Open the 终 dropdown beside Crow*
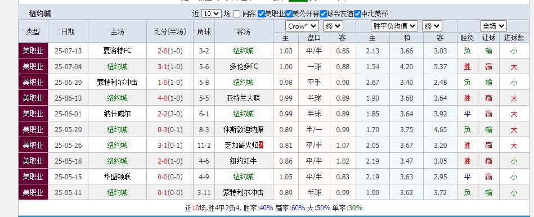Screen dimensions: 534x217 coord(333,26)
